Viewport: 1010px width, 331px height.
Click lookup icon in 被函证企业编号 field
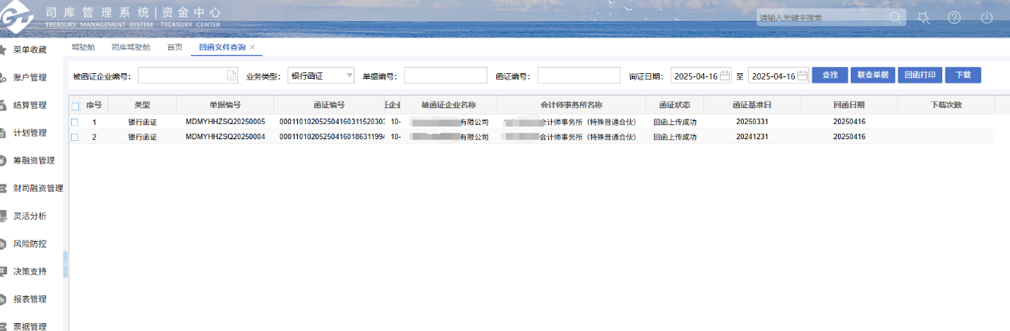[232, 76]
